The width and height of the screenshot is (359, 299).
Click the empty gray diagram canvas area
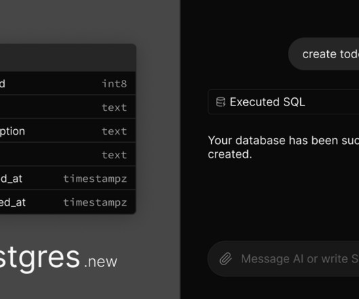point(90,20)
